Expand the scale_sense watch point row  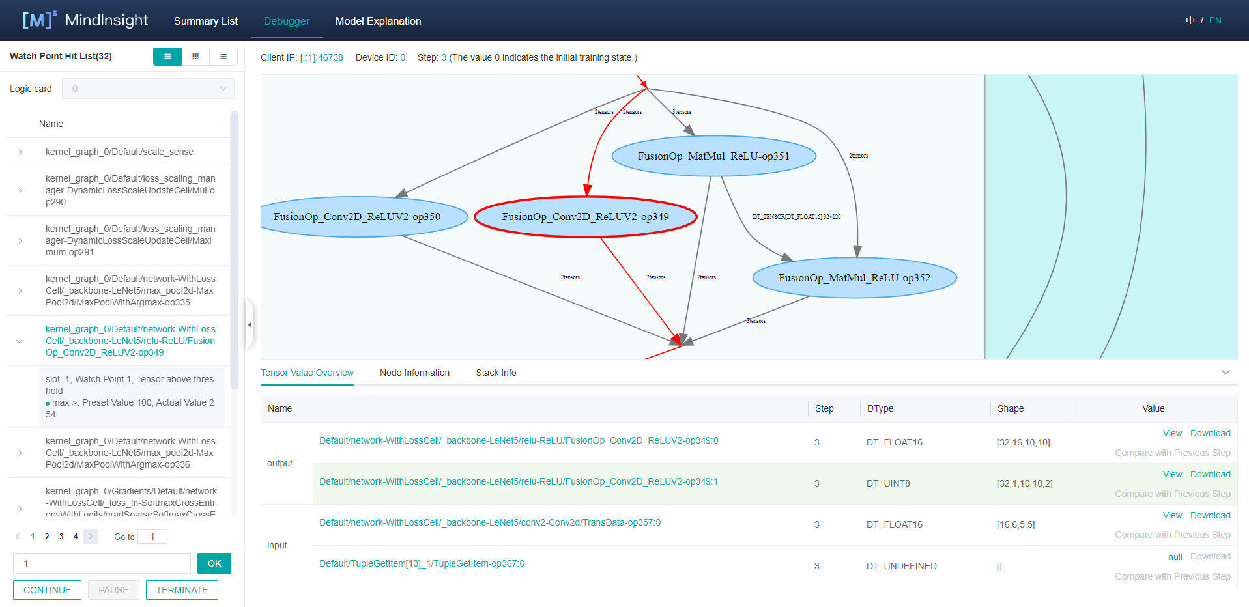[x=20, y=152]
